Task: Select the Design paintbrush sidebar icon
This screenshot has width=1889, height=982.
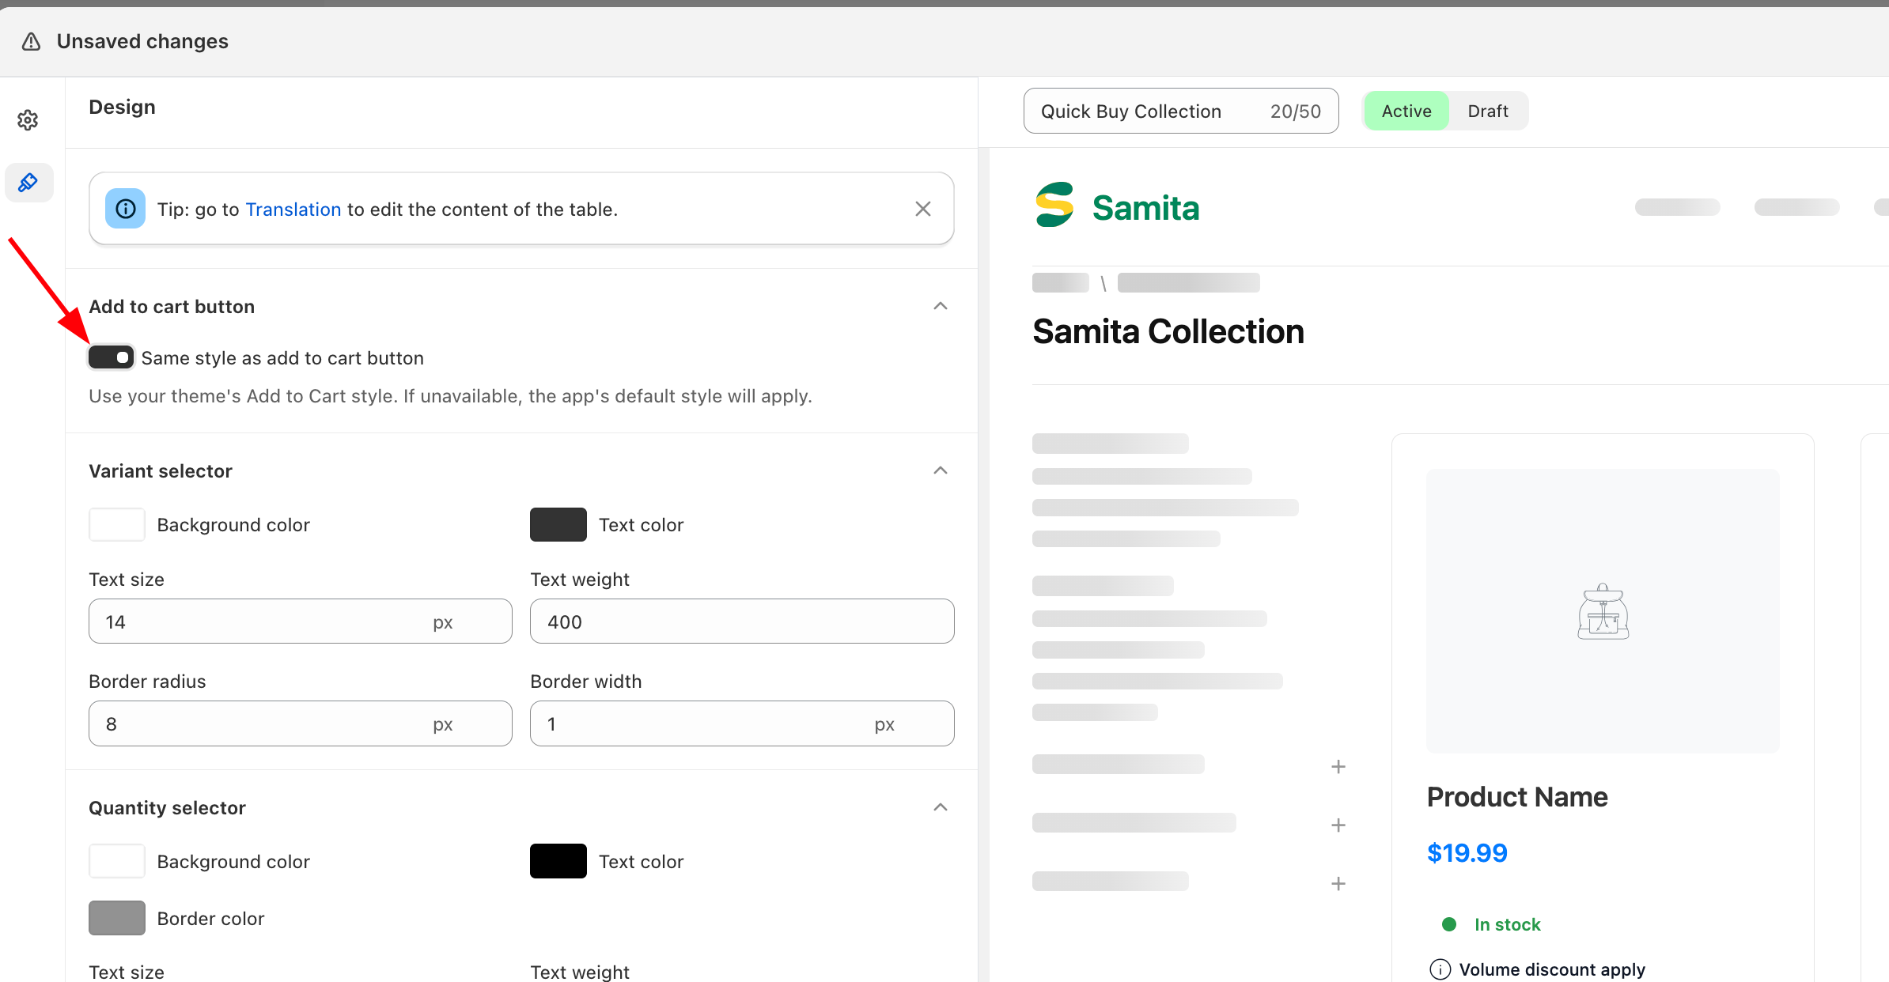Action: click(28, 183)
